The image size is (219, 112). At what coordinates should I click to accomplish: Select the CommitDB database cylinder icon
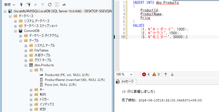[21, 31]
